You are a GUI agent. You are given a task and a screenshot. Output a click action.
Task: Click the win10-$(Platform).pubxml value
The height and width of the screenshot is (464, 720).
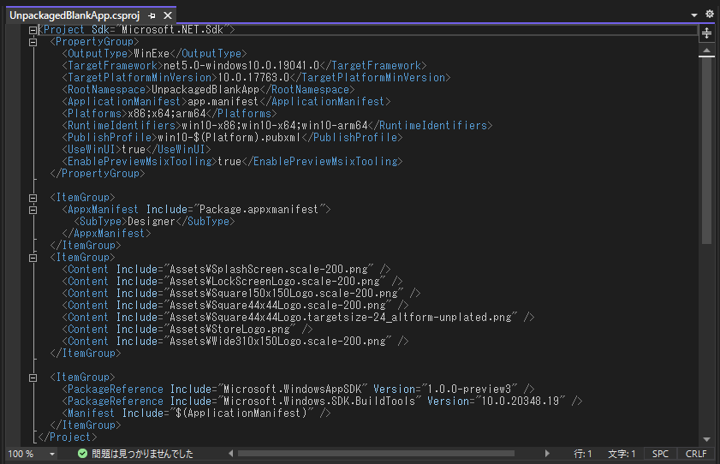pos(229,137)
